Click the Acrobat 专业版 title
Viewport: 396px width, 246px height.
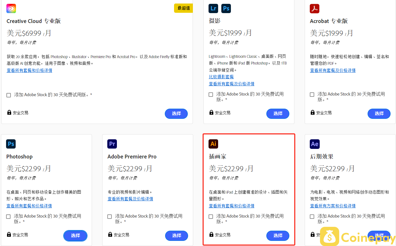coord(329,21)
